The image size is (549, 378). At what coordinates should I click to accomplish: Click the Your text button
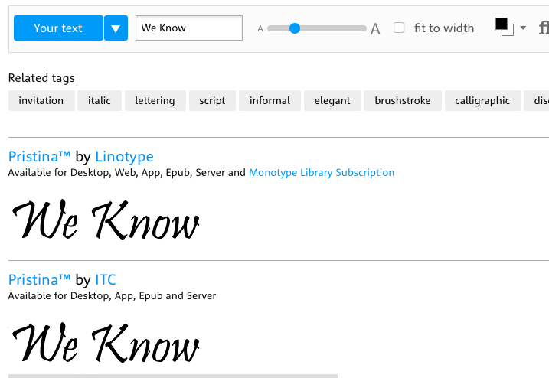(58, 28)
